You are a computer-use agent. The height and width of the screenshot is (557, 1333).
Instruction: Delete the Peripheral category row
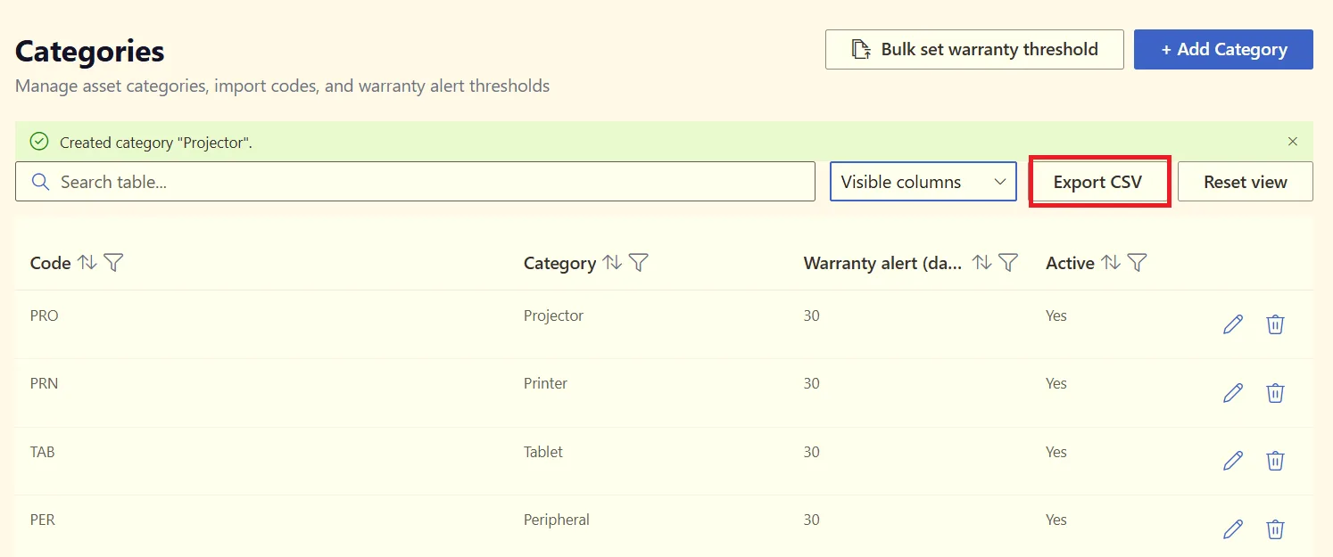pos(1276,529)
